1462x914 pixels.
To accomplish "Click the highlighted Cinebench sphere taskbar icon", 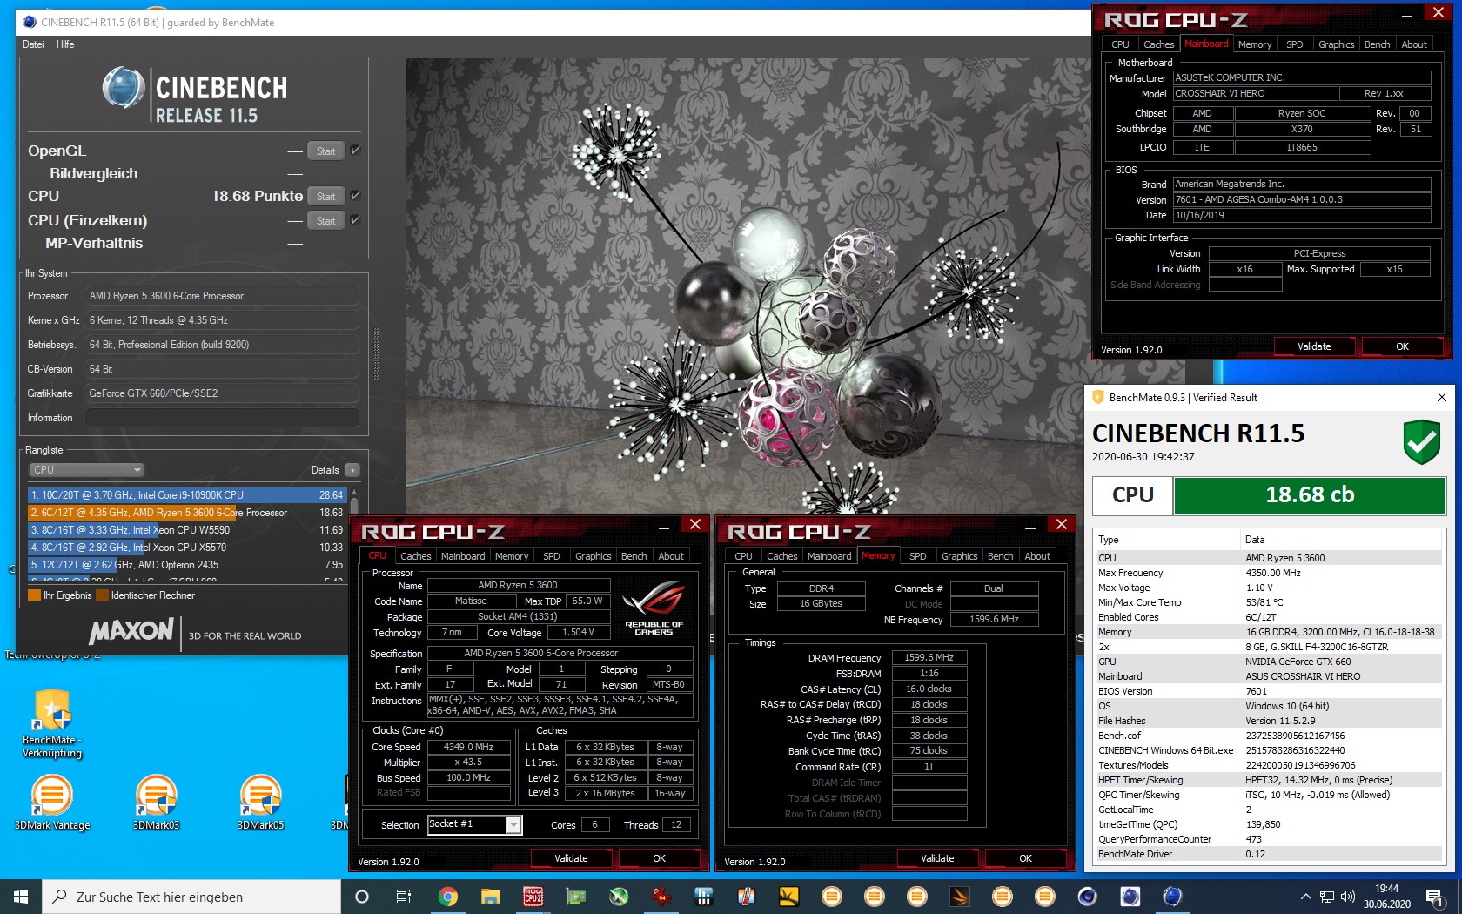I will click(x=1172, y=897).
